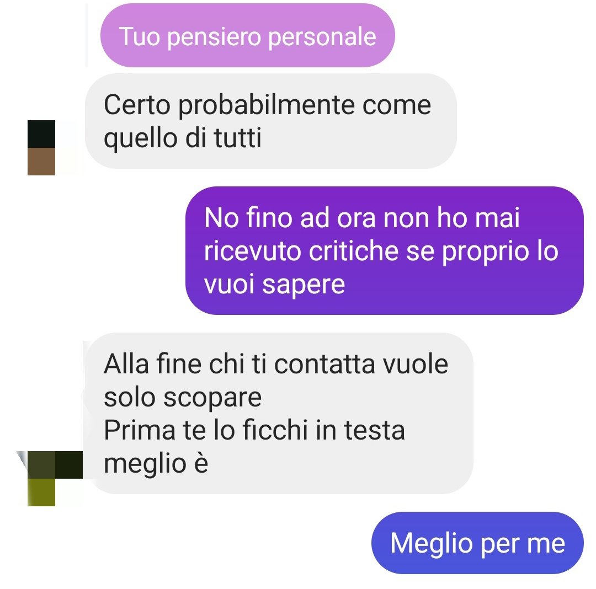Click the "vuoi sapere" line in the purple bubble
The width and height of the screenshot is (596, 589).
(274, 285)
